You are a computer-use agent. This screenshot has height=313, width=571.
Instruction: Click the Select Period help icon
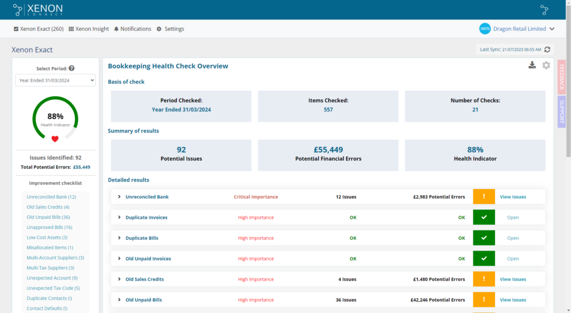click(71, 69)
